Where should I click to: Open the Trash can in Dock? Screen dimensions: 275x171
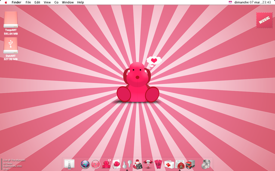click(206, 164)
